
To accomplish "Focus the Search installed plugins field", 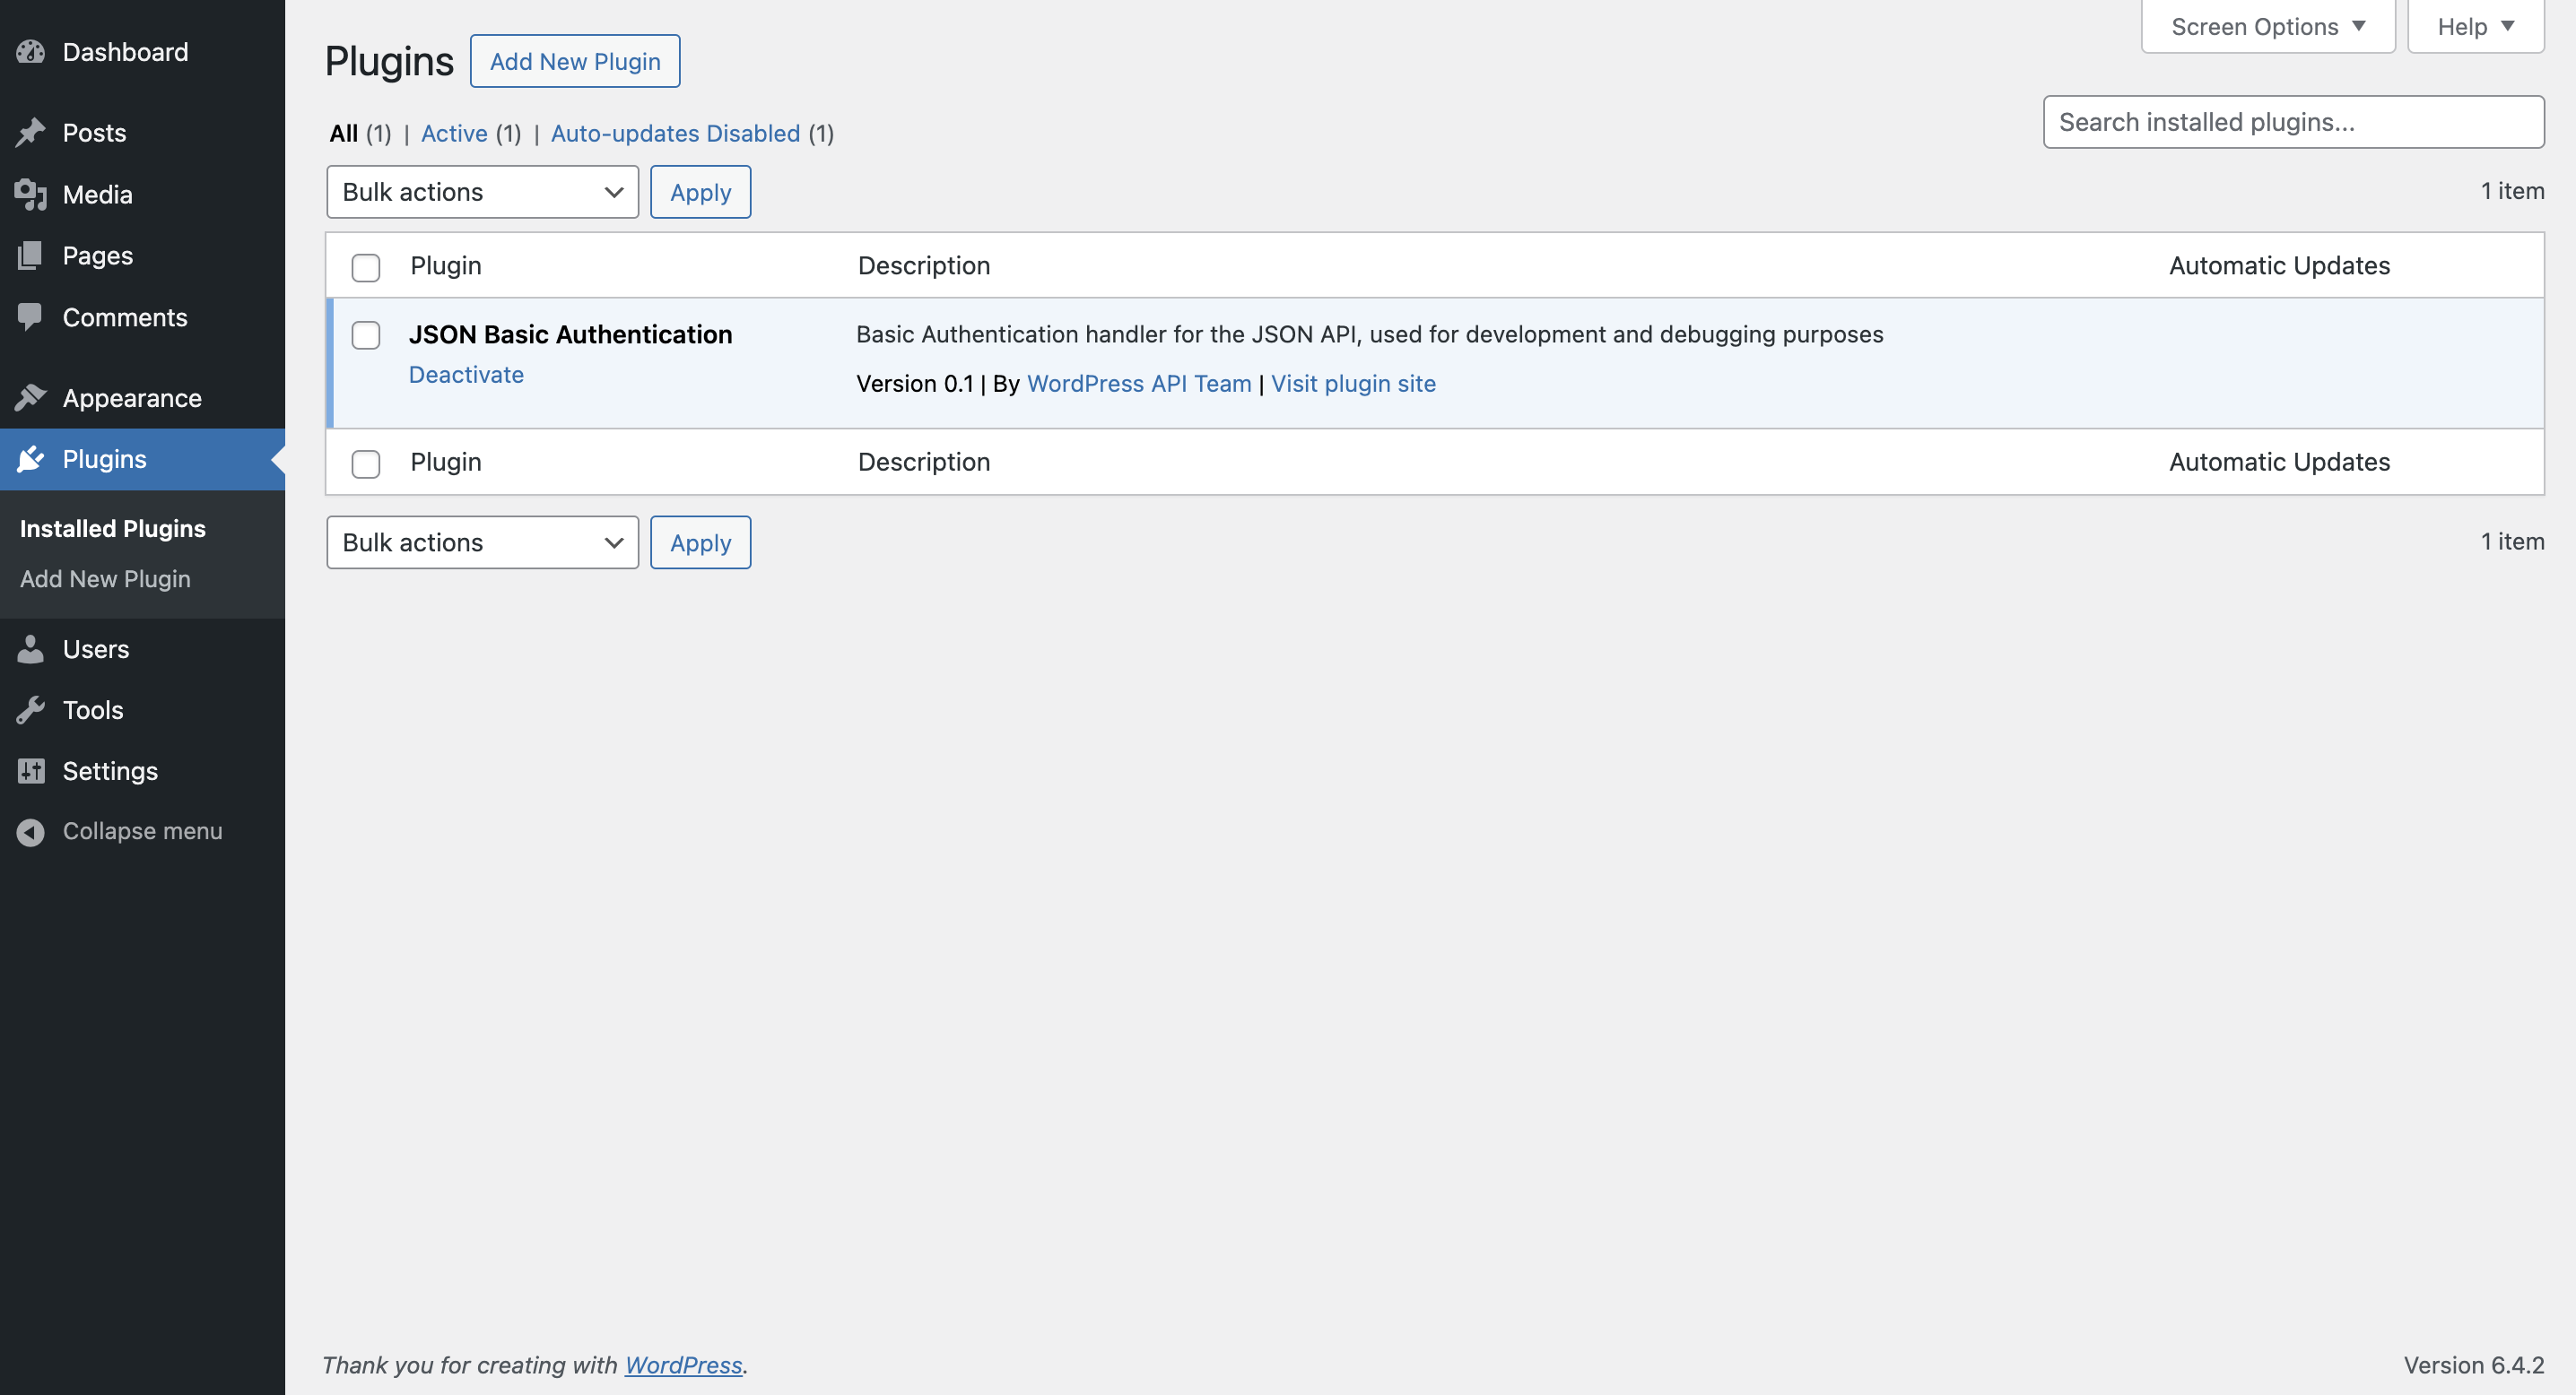I will (x=2293, y=122).
